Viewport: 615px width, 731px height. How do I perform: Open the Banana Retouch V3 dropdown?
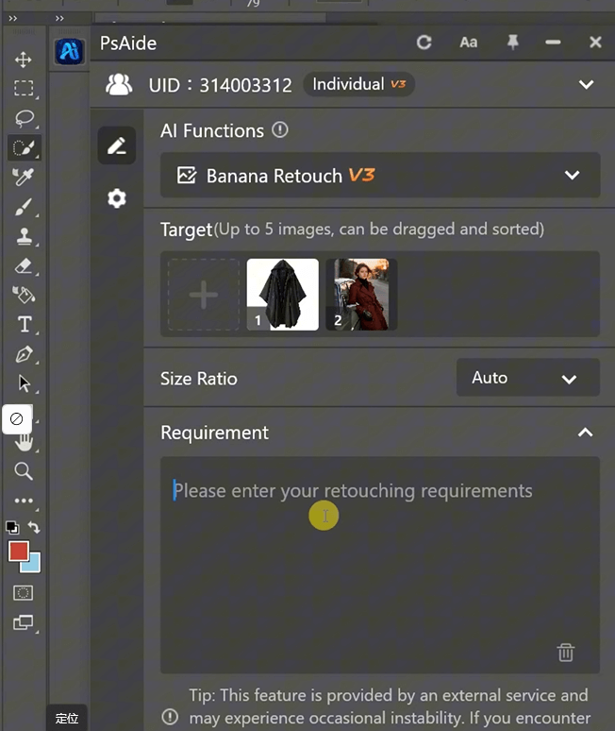(x=380, y=176)
